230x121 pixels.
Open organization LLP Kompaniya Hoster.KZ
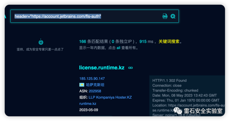point(110,98)
